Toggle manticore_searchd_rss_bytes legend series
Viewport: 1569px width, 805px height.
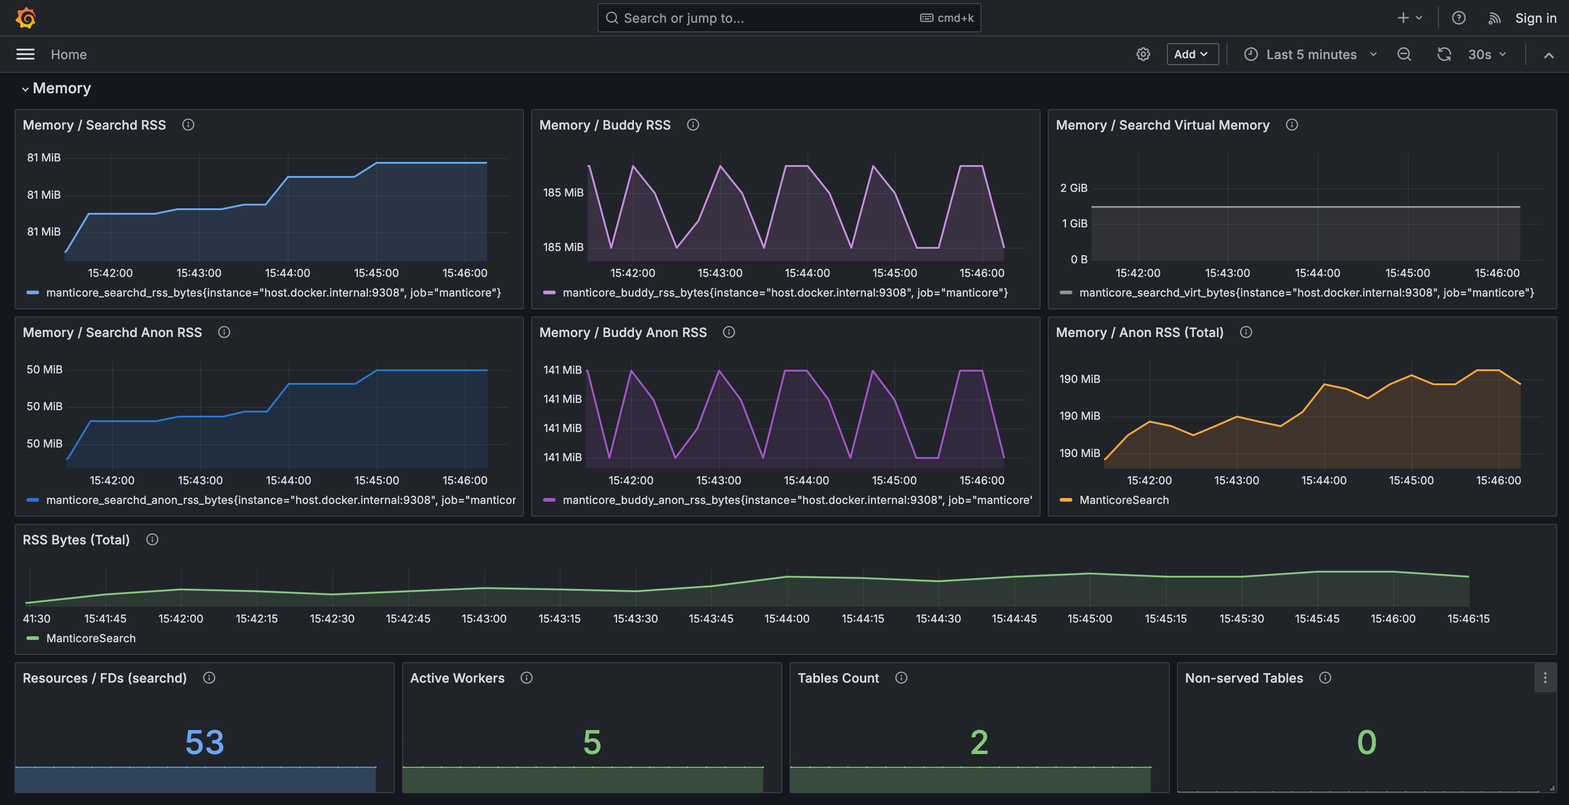click(x=273, y=293)
